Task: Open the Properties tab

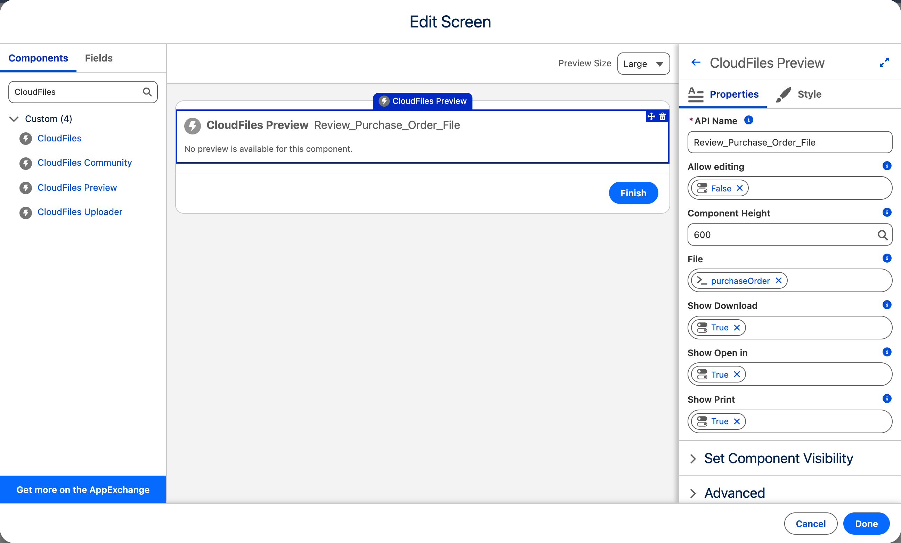Action: (x=723, y=94)
